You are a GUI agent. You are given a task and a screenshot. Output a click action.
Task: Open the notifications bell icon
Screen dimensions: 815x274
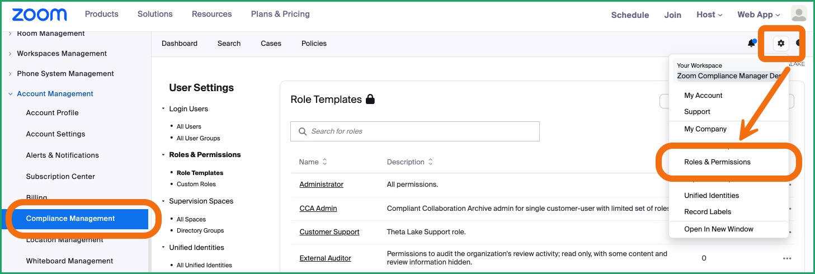751,43
